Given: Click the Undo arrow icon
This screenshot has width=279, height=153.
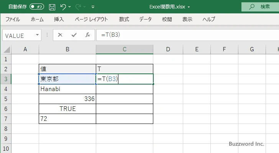Looking at the screenshot, I should pos(63,7).
